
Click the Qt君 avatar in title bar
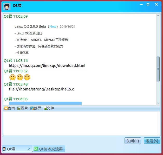coord(7,7)
